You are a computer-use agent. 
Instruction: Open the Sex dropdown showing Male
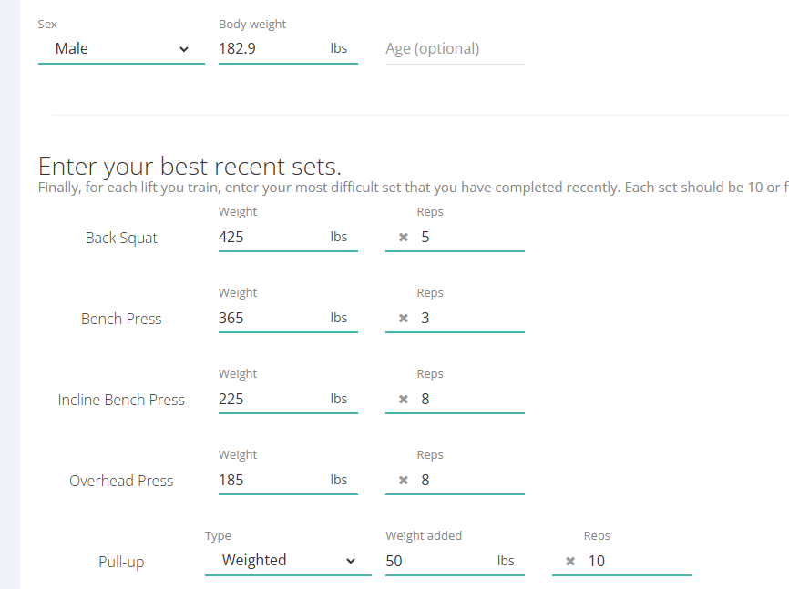click(121, 49)
